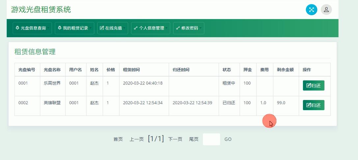Viewport: 358px width, 160px height.
Task: Click the 归还 button for 乐高世界
Action: [x=314, y=85]
